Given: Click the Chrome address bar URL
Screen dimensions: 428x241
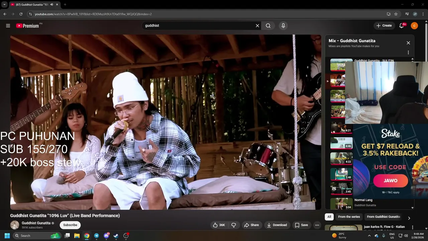Looking at the screenshot, I should tap(93, 14).
